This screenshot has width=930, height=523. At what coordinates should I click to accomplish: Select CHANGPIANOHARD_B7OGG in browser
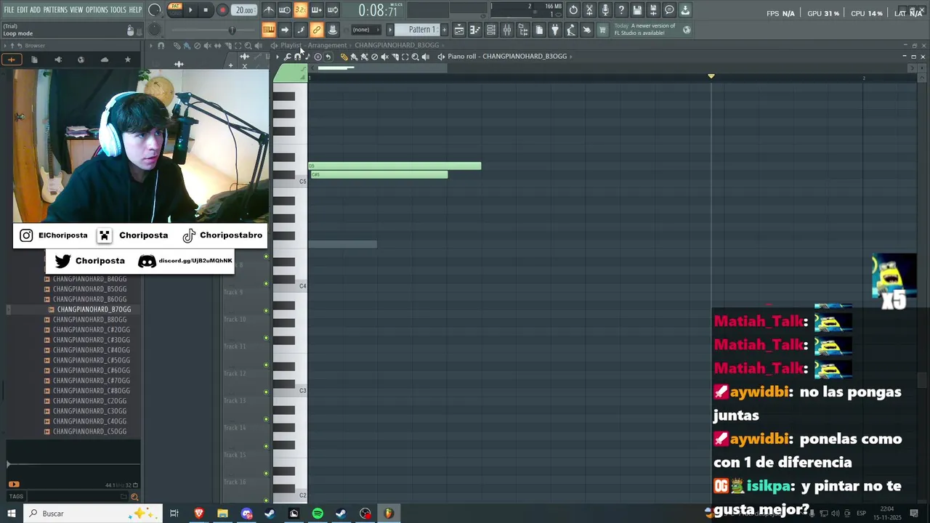coord(94,309)
